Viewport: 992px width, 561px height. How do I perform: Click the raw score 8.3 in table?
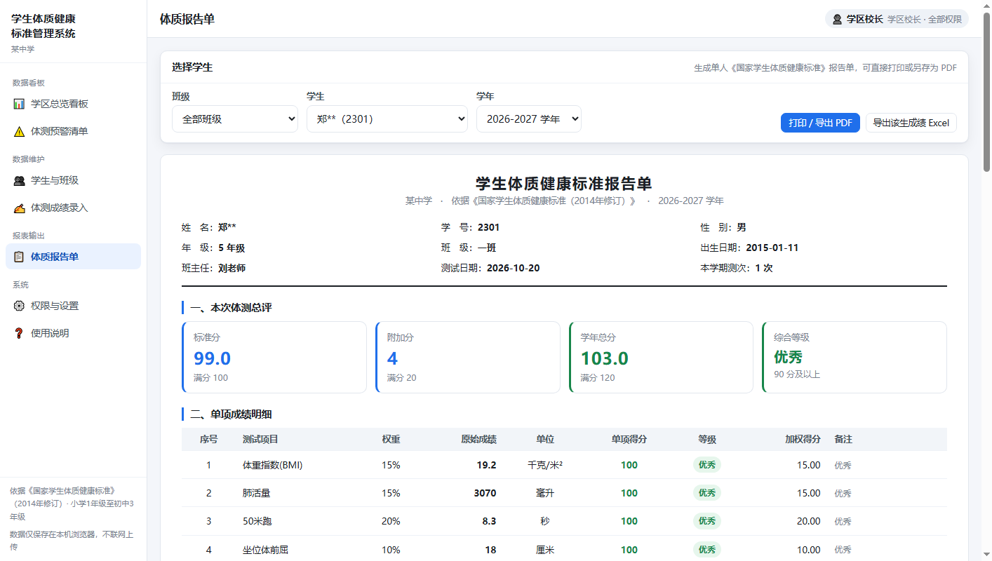coord(489,521)
